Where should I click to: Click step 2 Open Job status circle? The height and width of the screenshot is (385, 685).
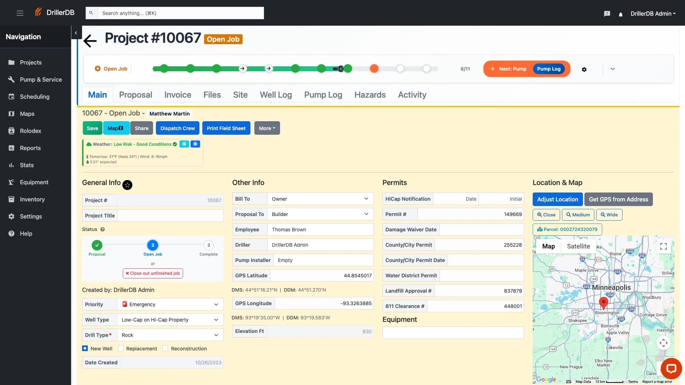coord(153,245)
